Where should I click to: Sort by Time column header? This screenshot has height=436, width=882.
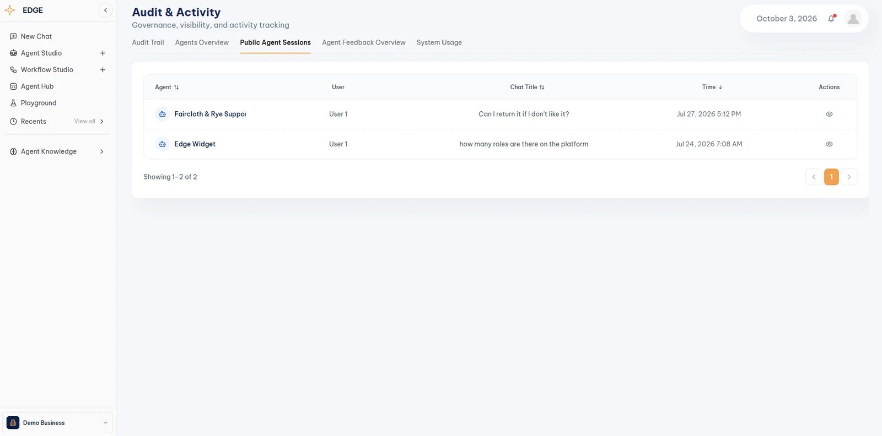point(712,87)
